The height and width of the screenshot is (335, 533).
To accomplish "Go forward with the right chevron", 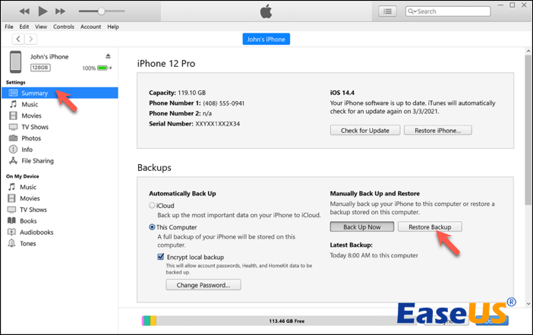I will (30, 39).
